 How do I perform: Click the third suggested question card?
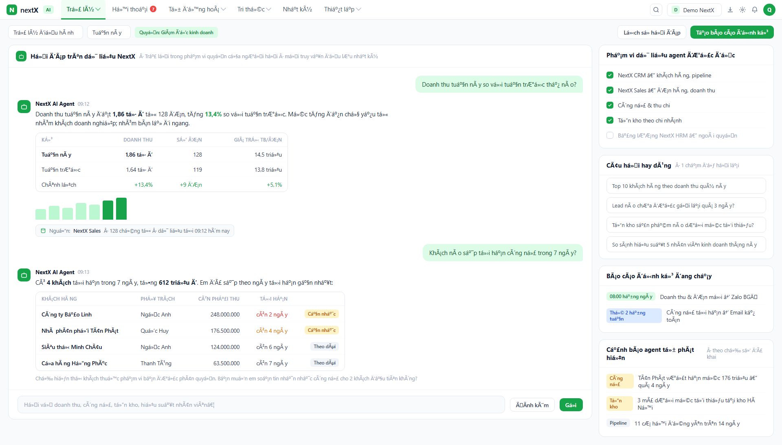[x=686, y=225]
